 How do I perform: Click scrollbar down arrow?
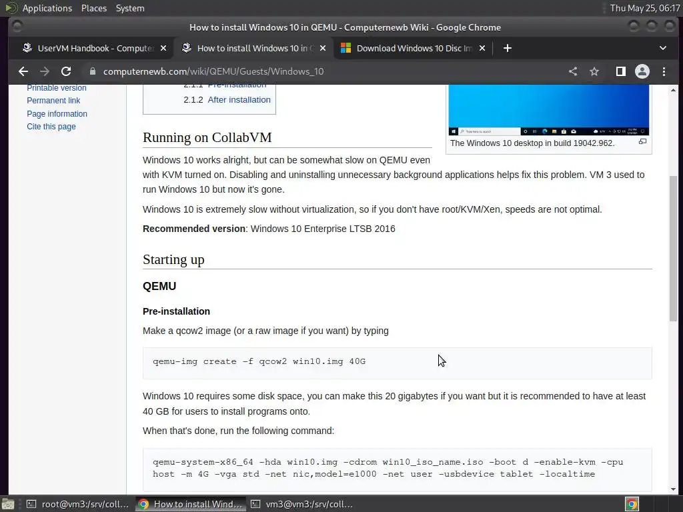[673, 489]
